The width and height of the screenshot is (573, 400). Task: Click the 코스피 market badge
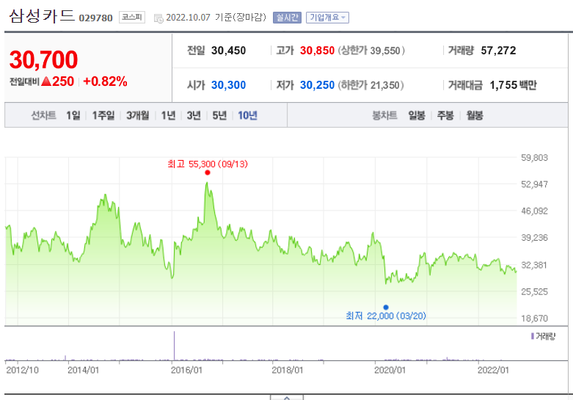pos(132,17)
